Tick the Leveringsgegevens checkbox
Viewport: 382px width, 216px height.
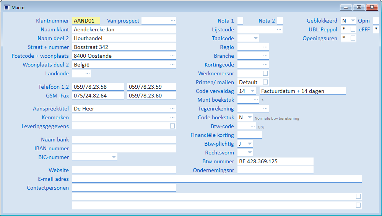point(172,126)
